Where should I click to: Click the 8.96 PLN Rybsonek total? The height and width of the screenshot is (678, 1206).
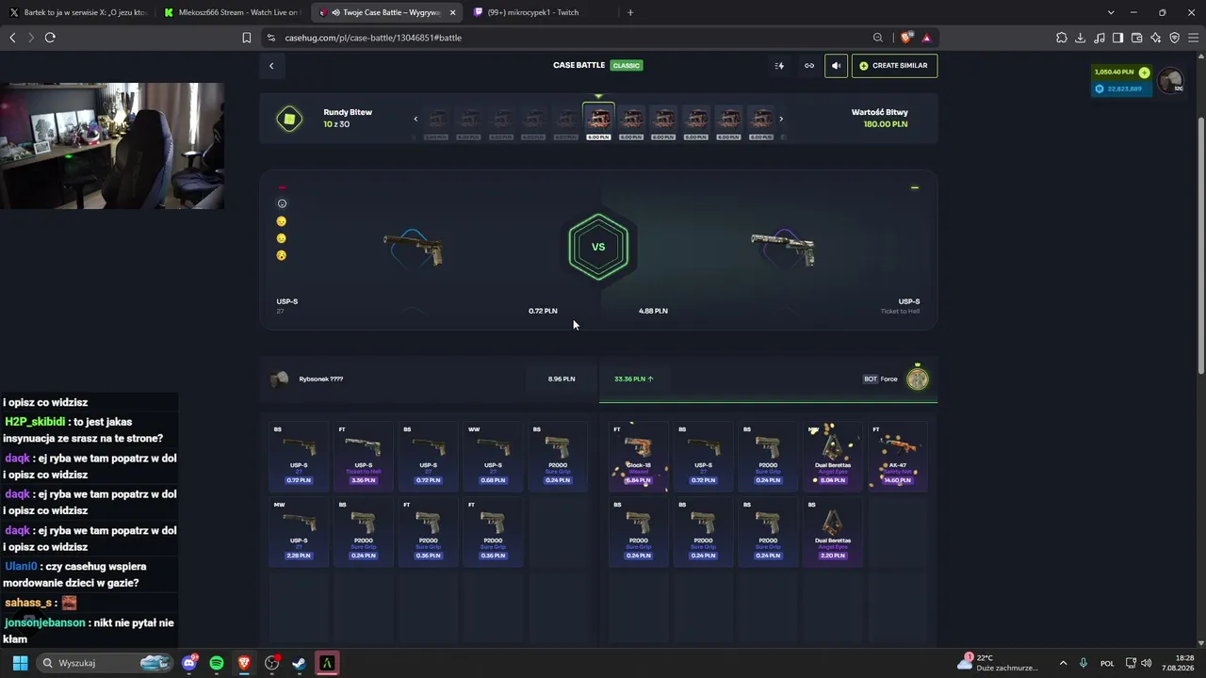(562, 379)
